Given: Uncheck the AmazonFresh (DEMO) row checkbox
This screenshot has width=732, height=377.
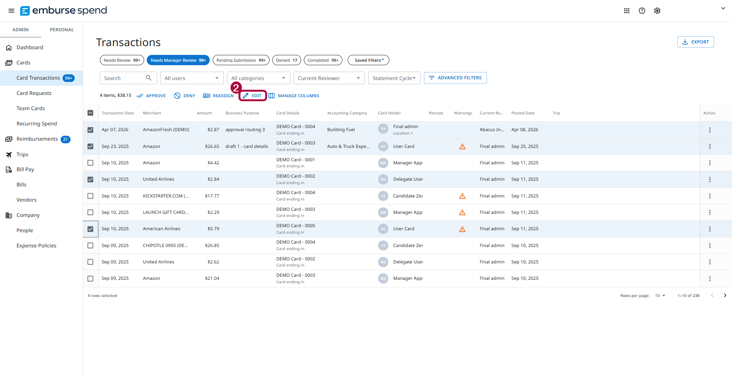Looking at the screenshot, I should point(90,130).
